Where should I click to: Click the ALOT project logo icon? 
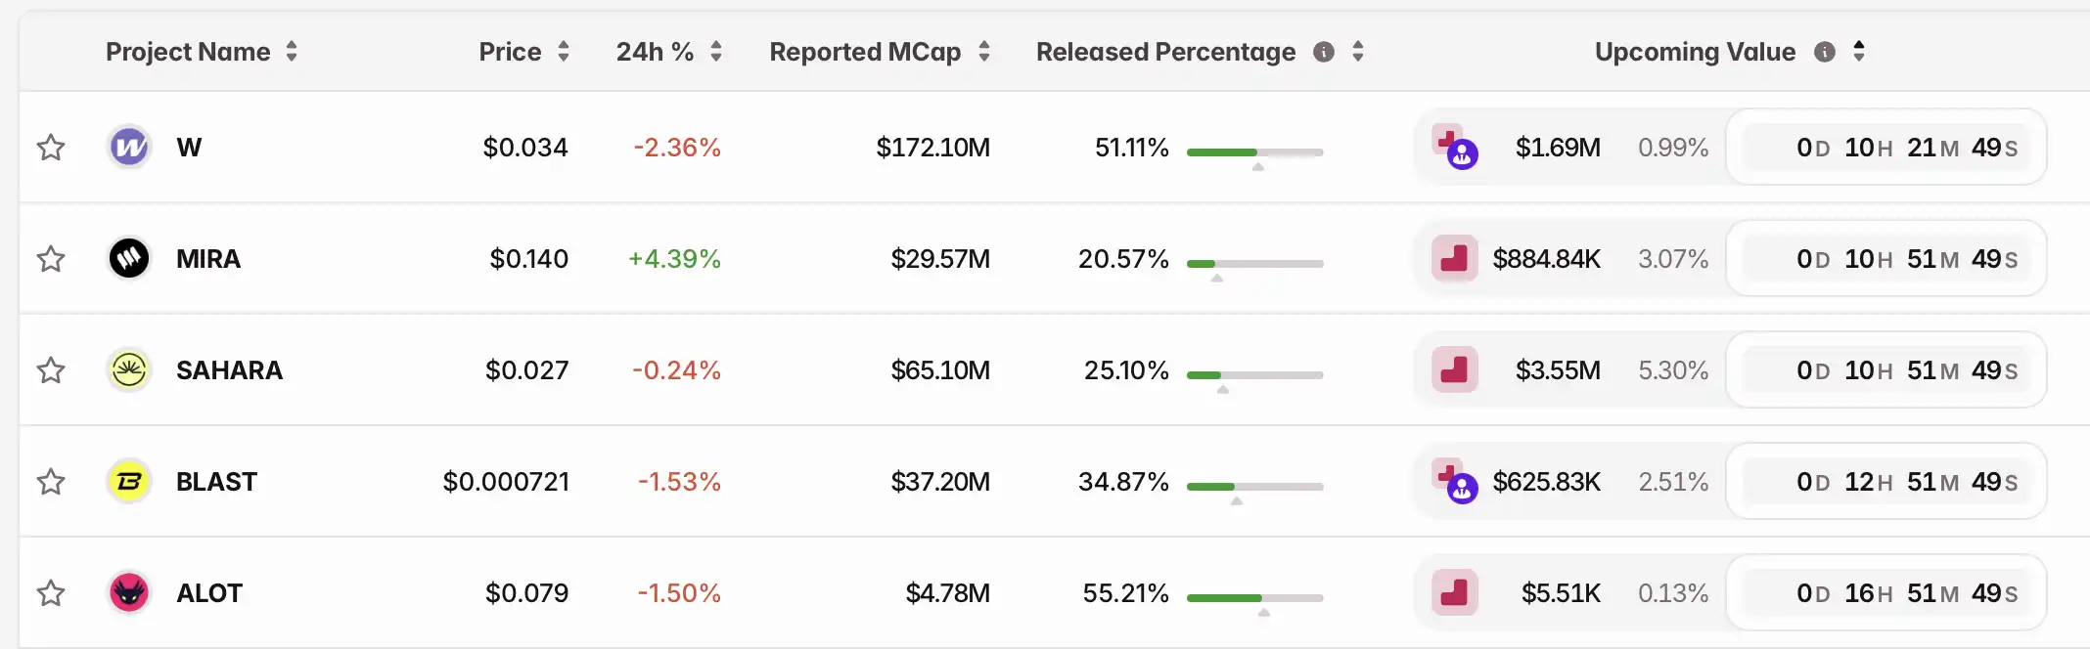129,593
